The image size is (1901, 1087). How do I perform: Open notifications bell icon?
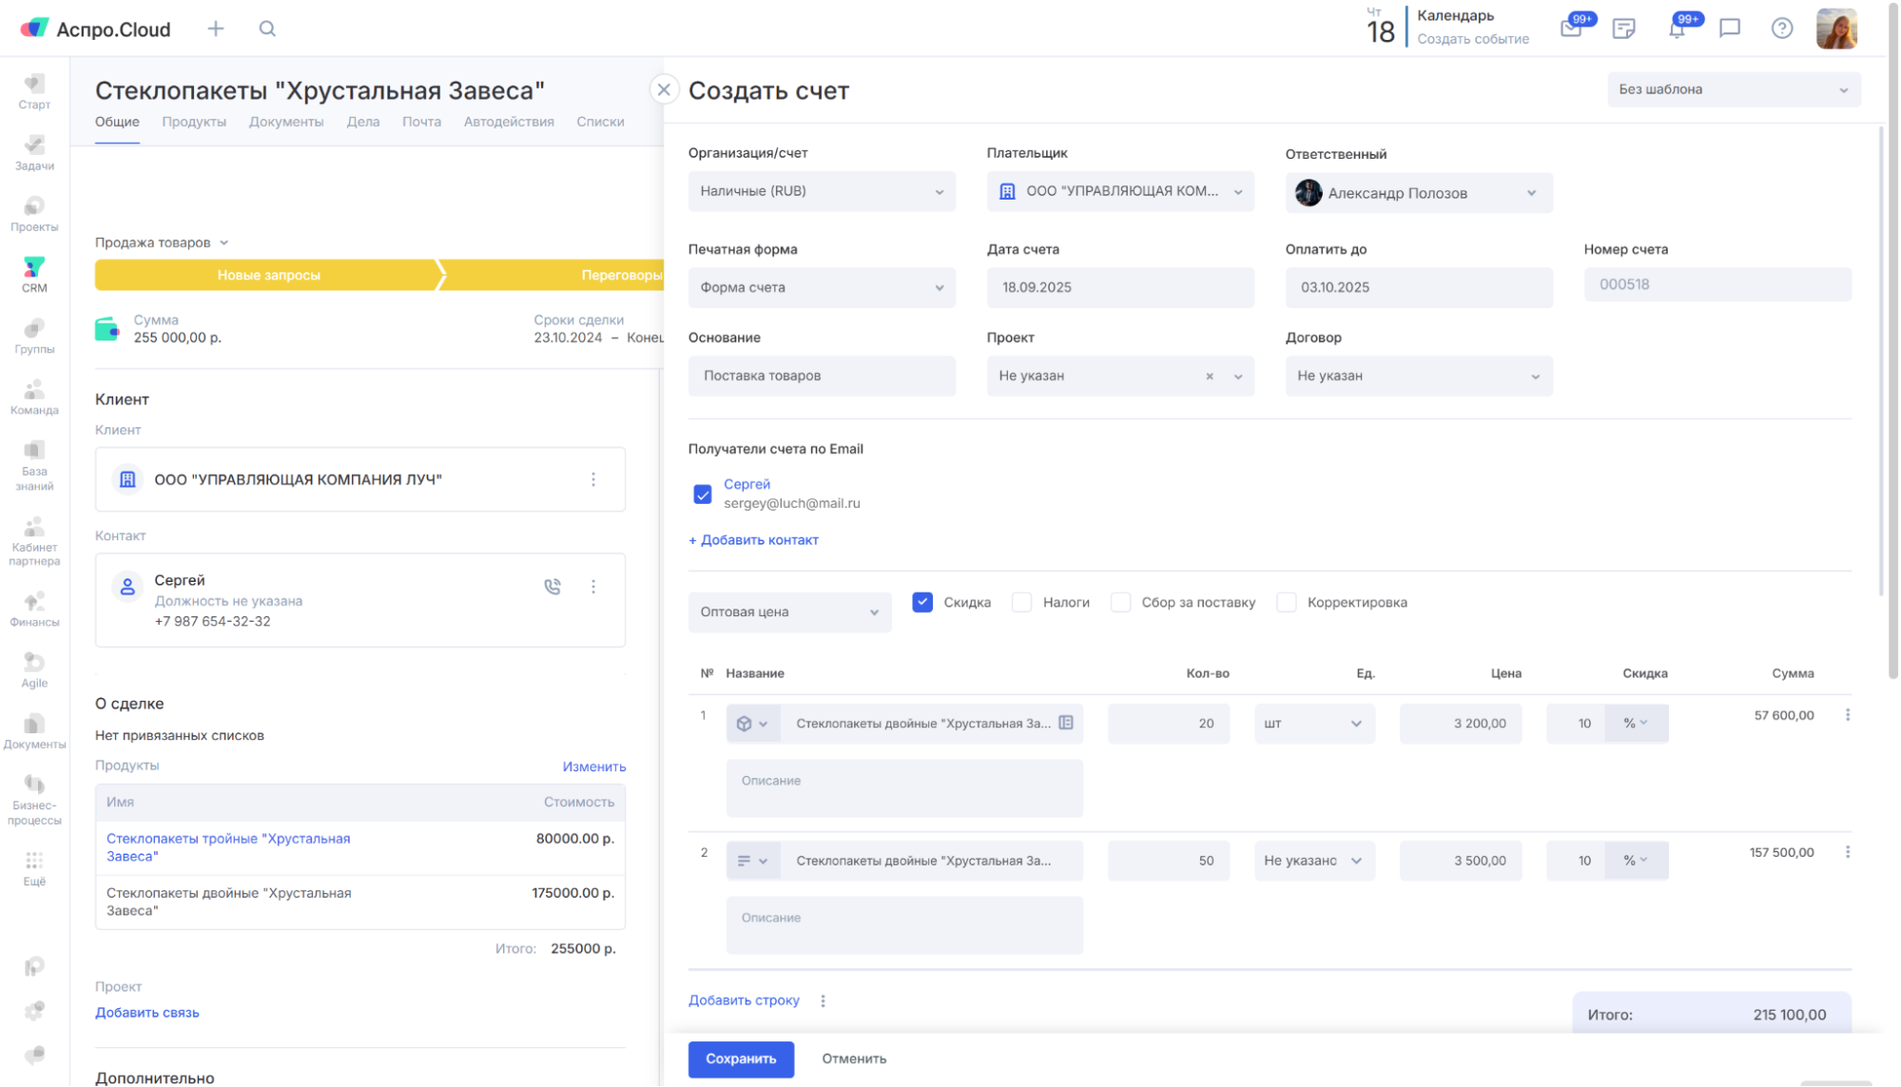point(1677,29)
